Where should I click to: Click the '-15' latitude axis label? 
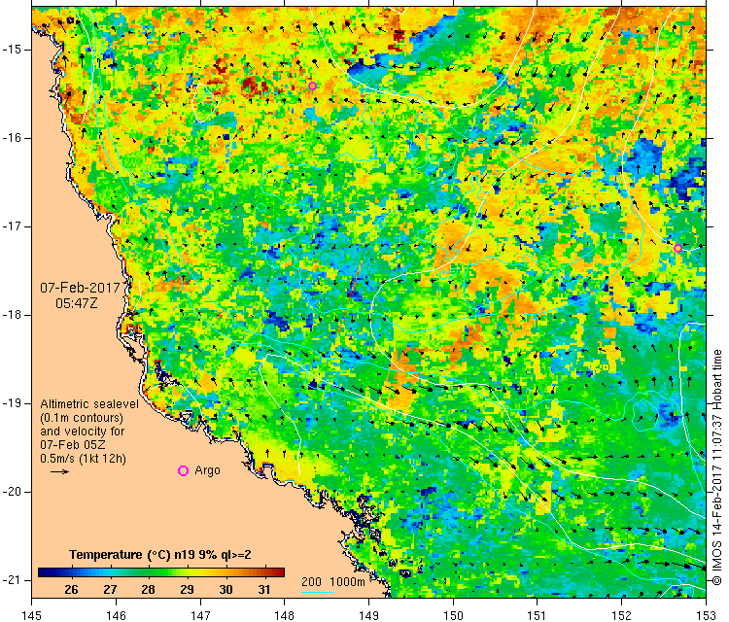(11, 50)
